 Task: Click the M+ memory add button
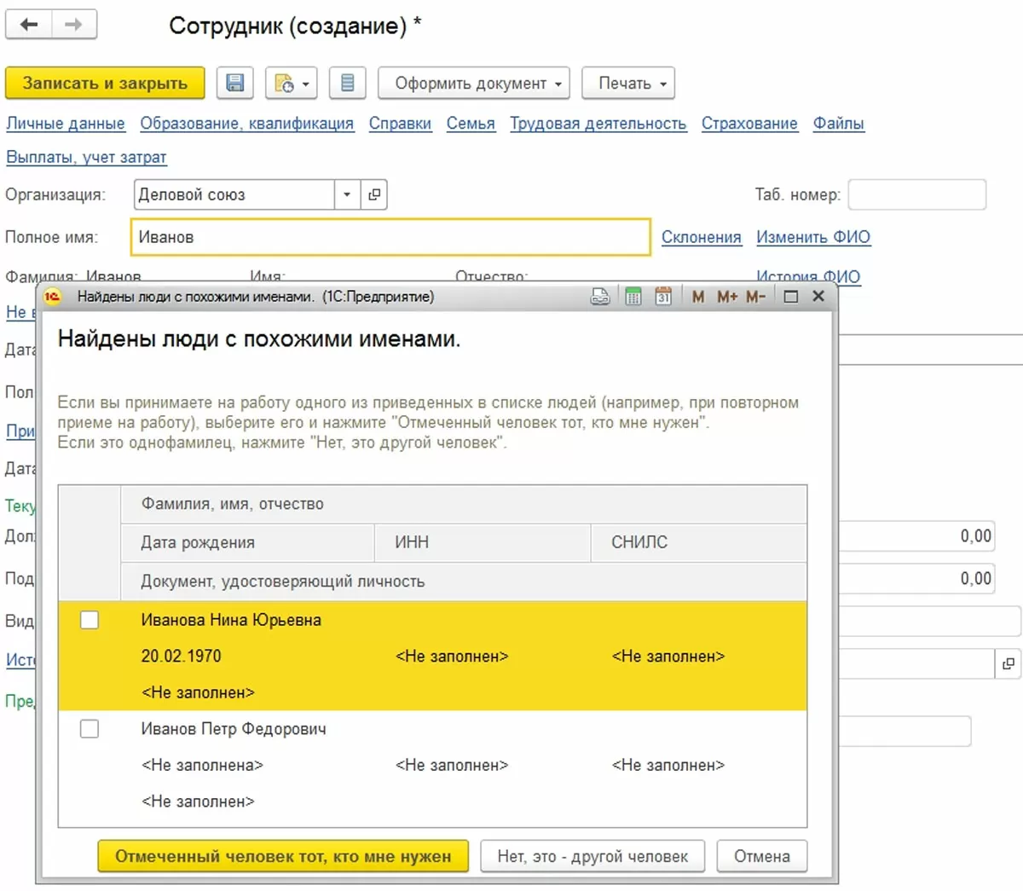click(x=727, y=297)
